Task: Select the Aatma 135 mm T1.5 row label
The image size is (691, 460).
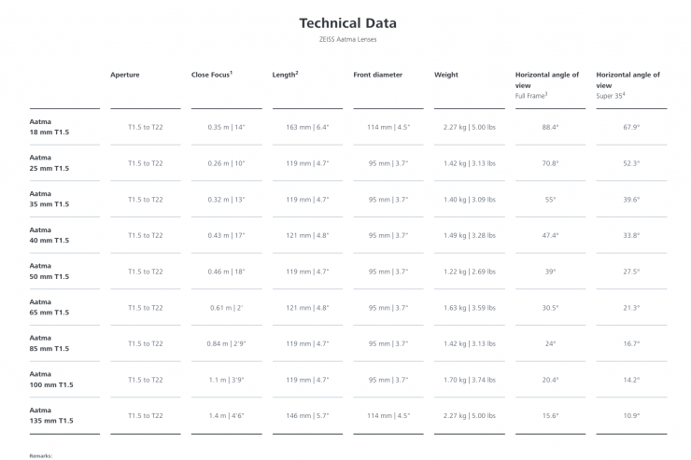Action: point(51,416)
